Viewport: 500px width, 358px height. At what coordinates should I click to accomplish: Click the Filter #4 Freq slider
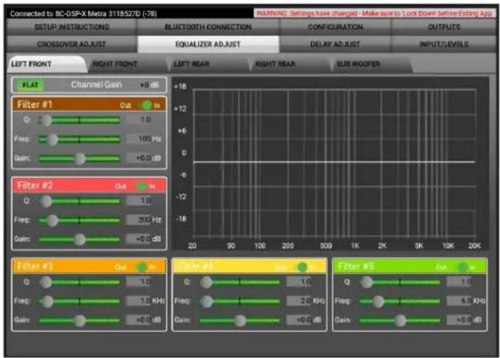(240, 301)
